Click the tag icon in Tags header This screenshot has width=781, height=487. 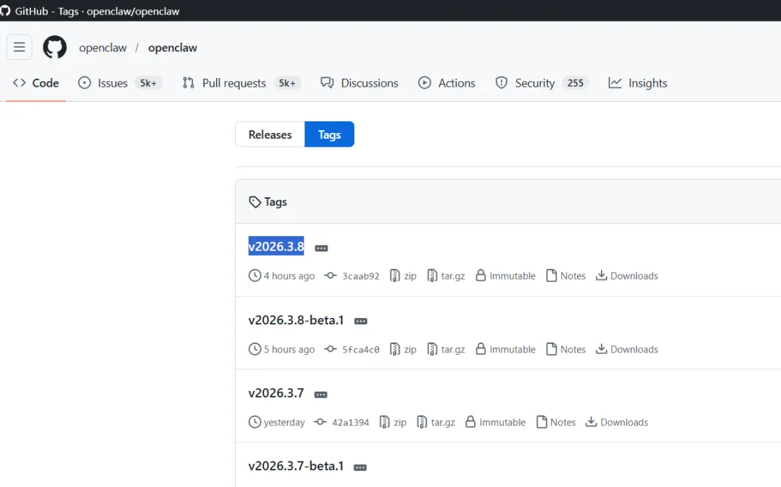point(255,202)
